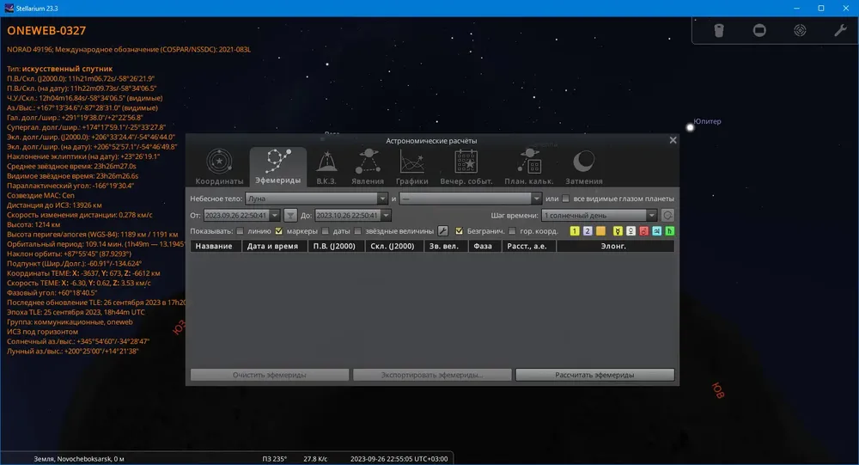Screen dimensions: 859x465
Task: Close the Астрономические расчёты dialog
Action: coord(673,140)
